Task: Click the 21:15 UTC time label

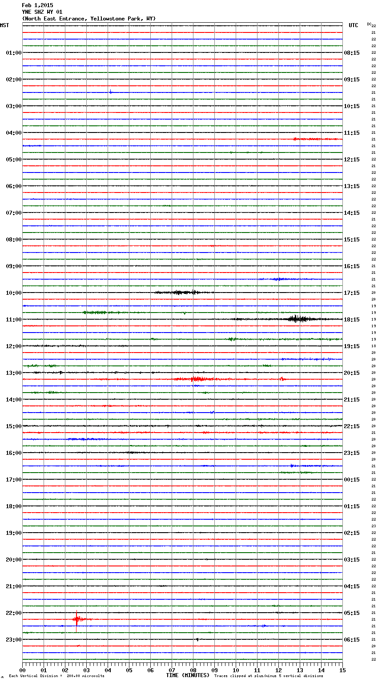Action: coord(352,400)
